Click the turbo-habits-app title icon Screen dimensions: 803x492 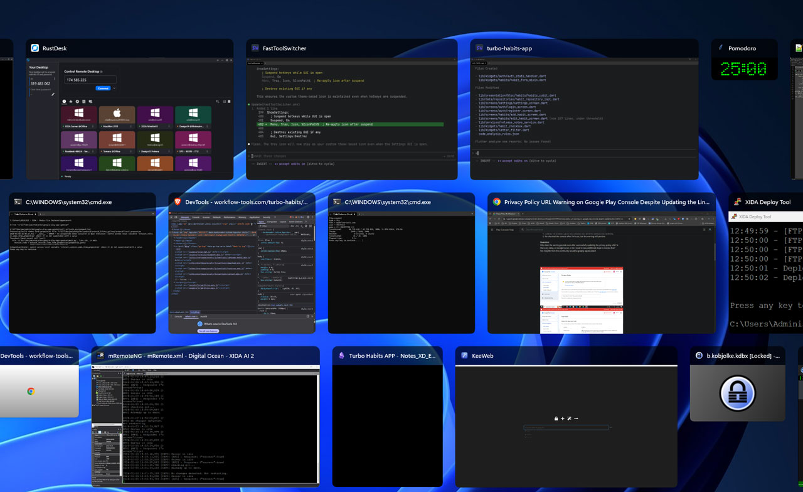click(x=479, y=48)
